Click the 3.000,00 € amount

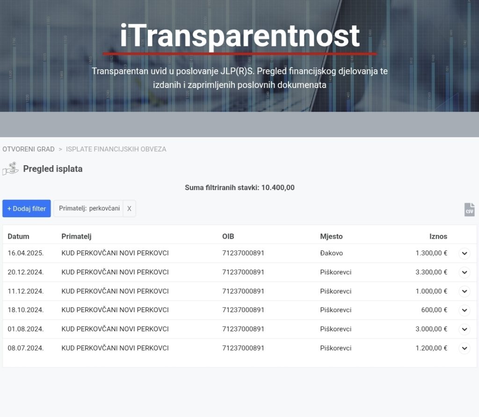[x=431, y=329]
